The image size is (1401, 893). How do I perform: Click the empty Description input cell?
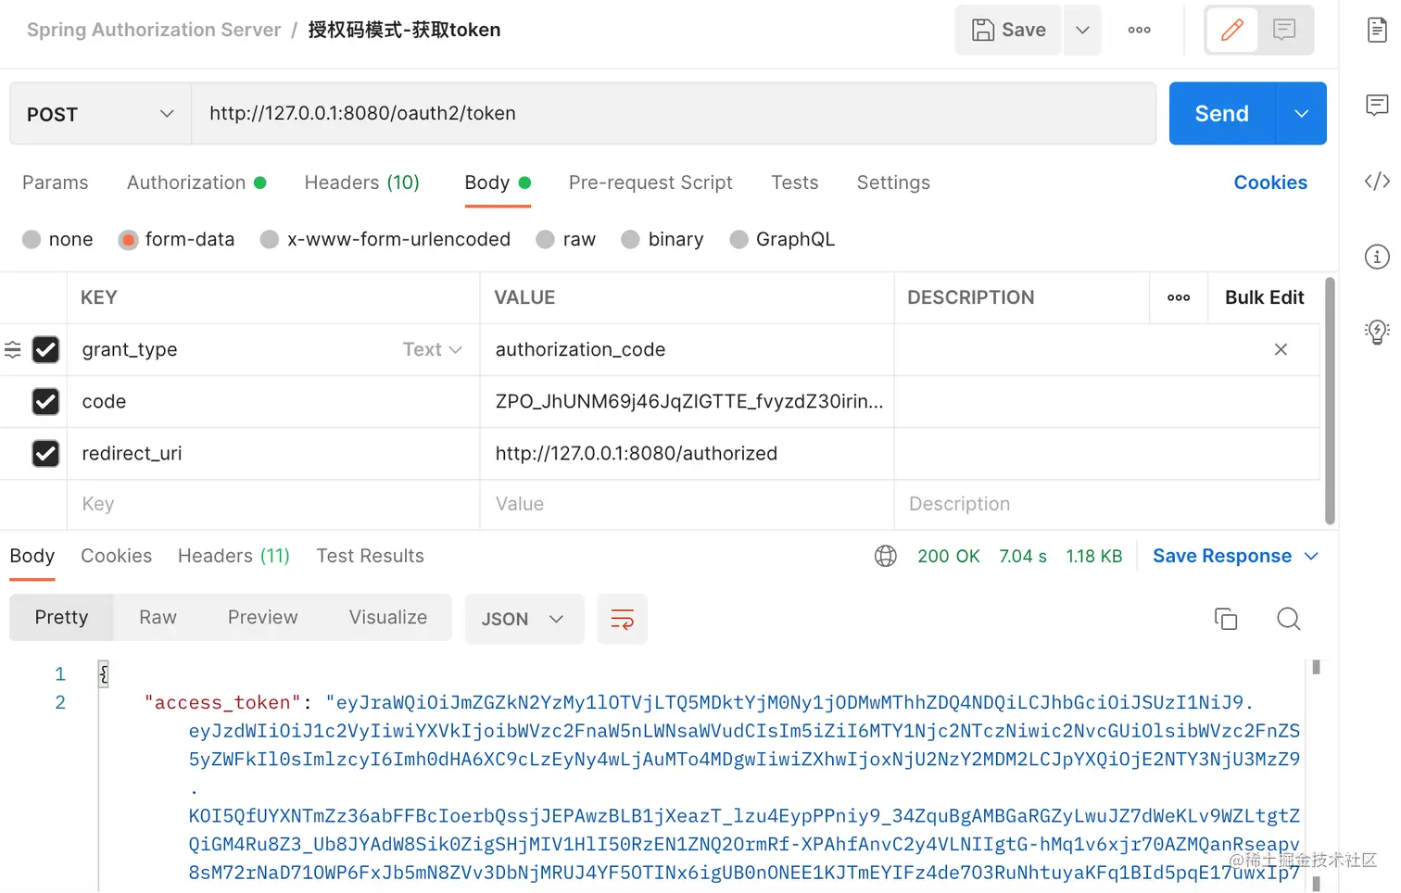(x=1107, y=504)
